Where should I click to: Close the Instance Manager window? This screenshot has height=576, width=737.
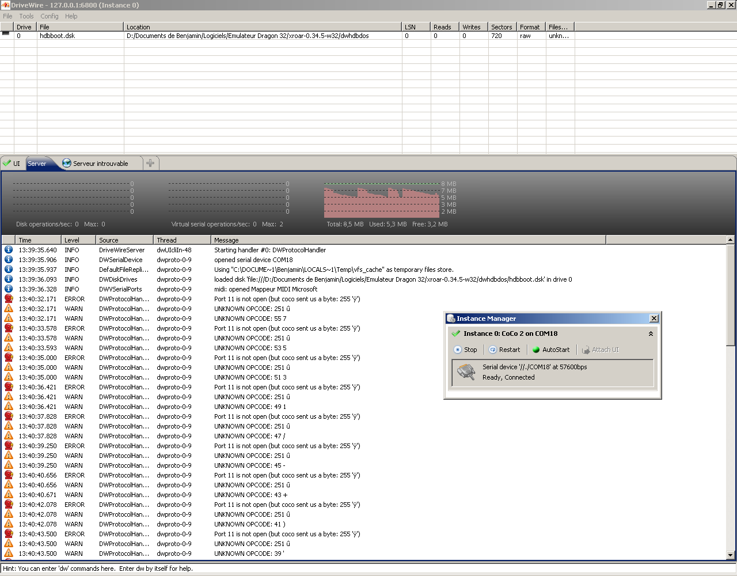[654, 319]
